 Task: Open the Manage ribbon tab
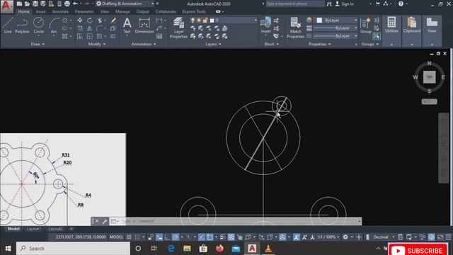point(122,11)
